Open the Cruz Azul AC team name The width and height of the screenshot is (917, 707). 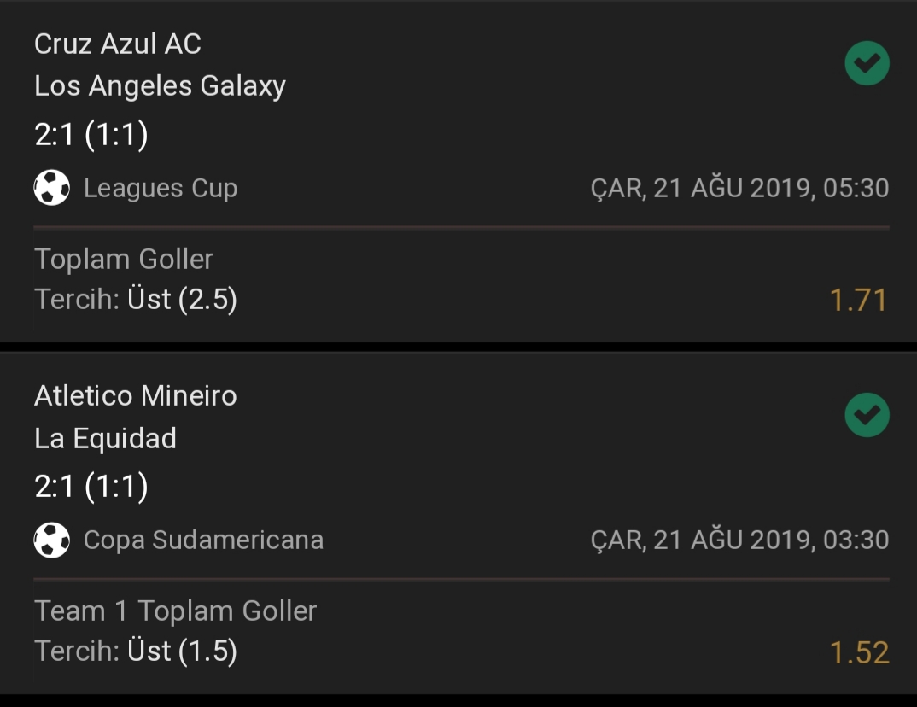pyautogui.click(x=118, y=44)
